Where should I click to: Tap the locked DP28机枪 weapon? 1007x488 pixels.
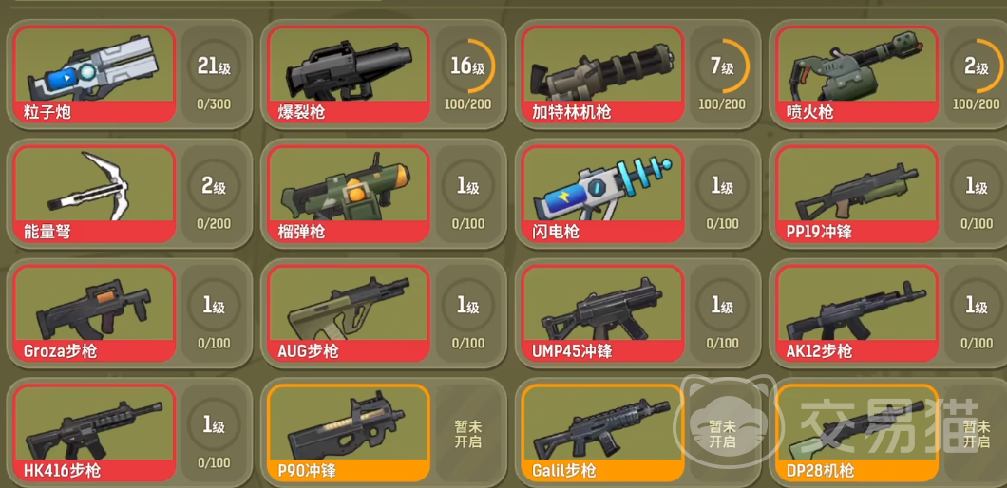tap(857, 433)
